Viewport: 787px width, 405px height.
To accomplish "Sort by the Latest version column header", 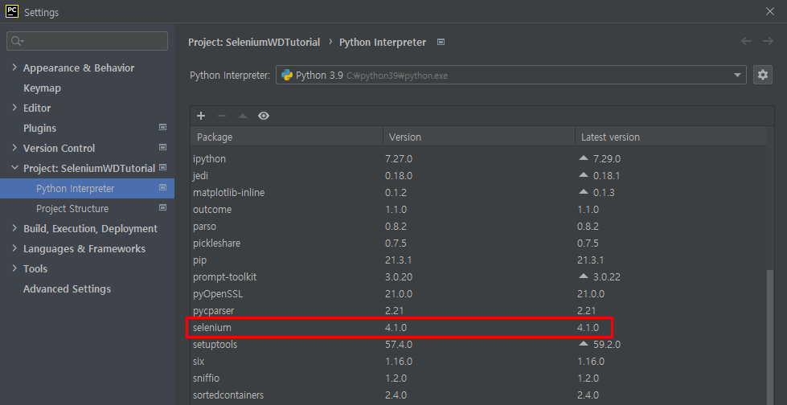I will [670, 137].
